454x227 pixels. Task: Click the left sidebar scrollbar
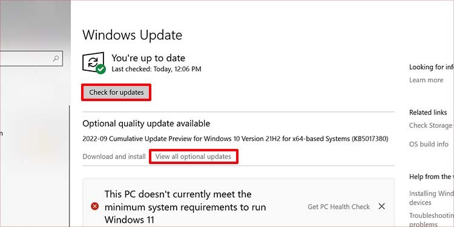point(70,165)
